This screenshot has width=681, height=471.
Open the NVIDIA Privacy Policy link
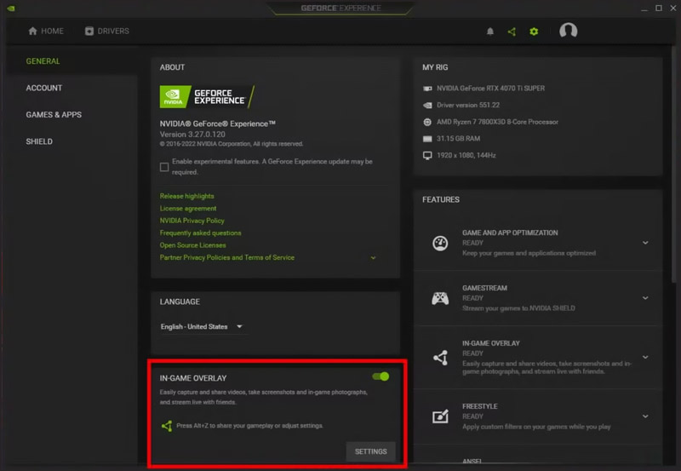192,221
